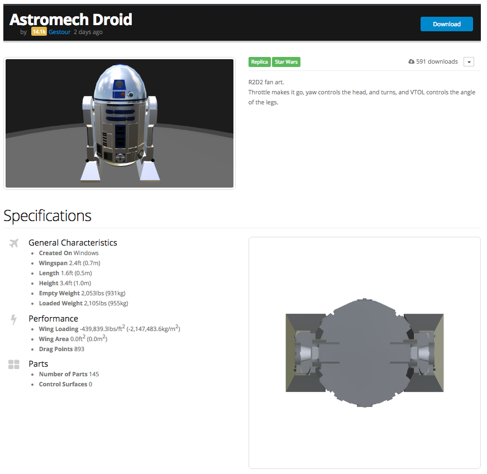Viewport: 487px width, 474px height.
Task: Click the '2 days ago' timestamp
Action: click(88, 32)
